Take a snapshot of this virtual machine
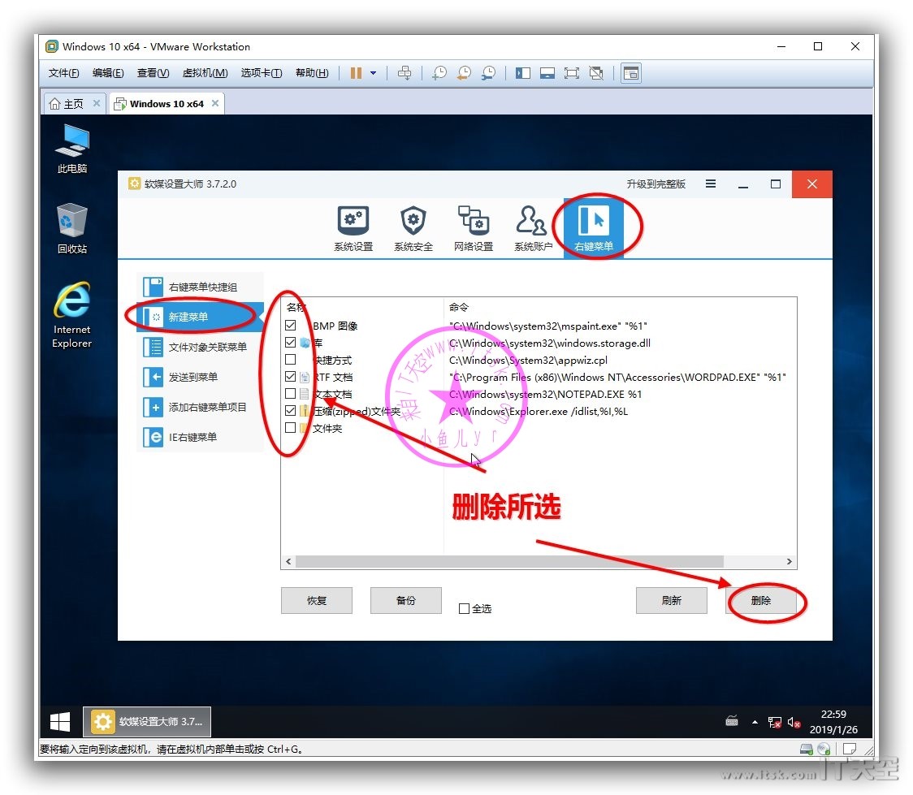 (439, 73)
